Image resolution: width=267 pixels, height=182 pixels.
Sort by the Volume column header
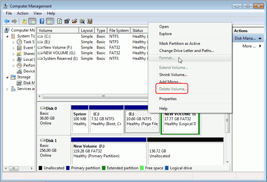coord(58,30)
